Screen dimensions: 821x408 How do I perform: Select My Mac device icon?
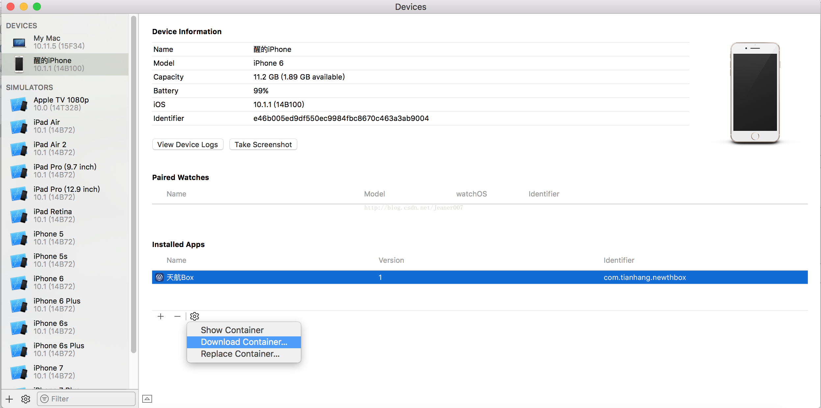point(19,42)
